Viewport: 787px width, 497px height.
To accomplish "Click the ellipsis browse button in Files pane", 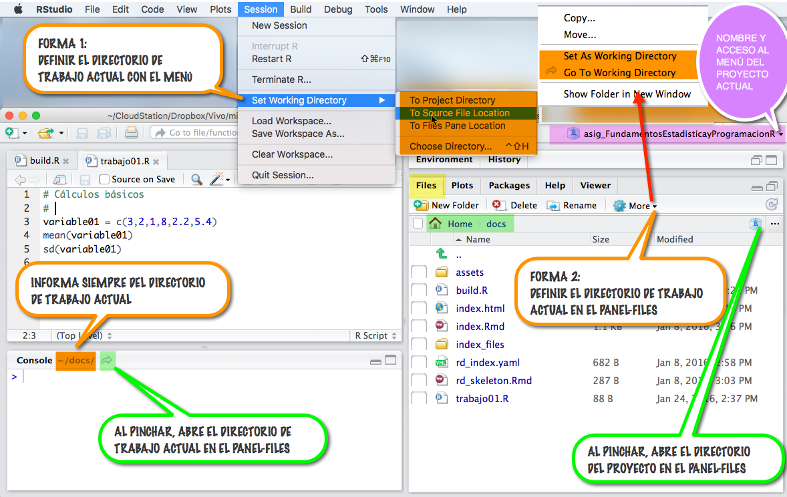I will 775,224.
